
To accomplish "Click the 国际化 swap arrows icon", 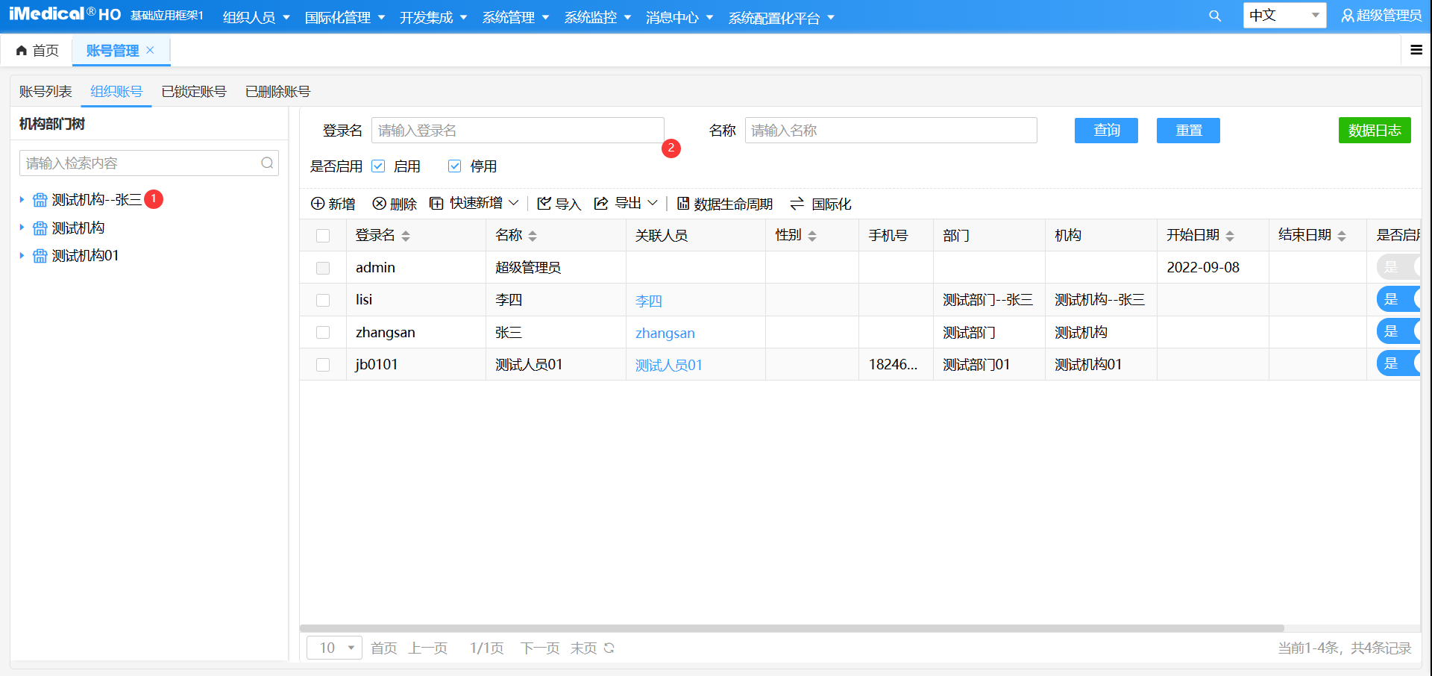I will pos(797,204).
